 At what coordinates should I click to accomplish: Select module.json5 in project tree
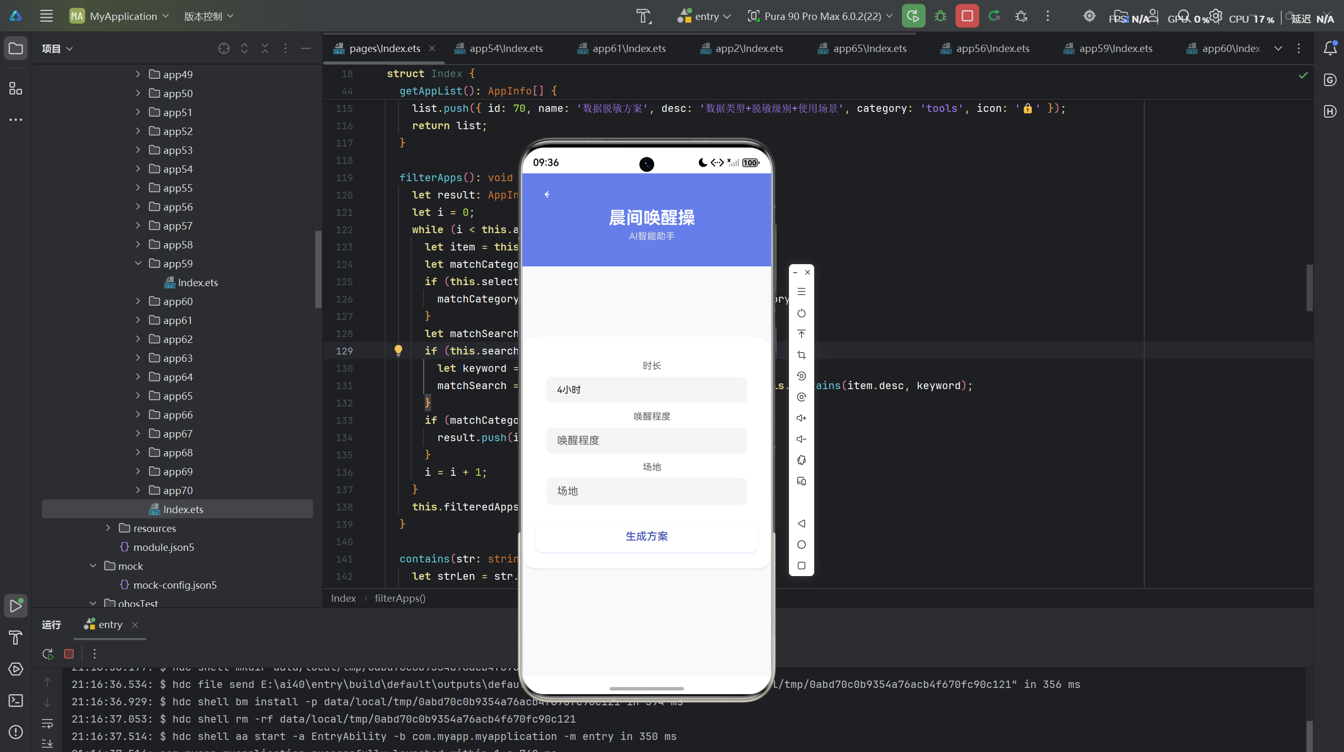tap(163, 547)
